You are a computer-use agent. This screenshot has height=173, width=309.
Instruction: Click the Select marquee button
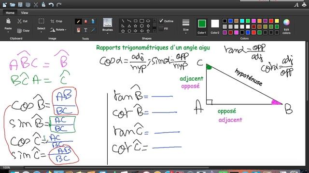click(x=41, y=24)
